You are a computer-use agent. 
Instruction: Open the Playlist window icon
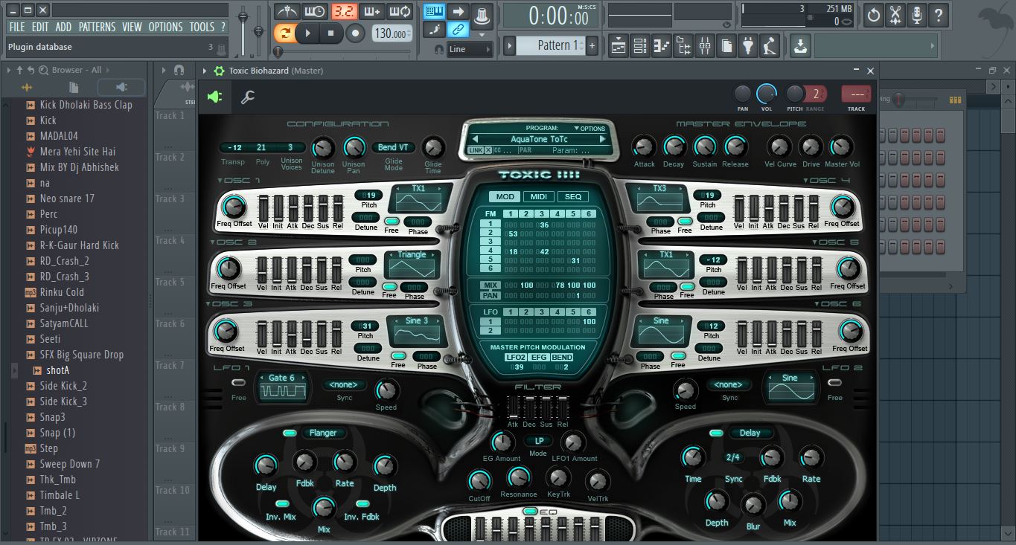(x=618, y=45)
